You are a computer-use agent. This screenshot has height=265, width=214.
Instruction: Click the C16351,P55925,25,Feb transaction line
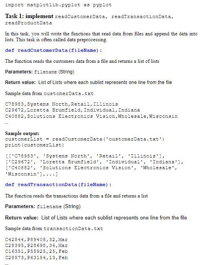37,252
